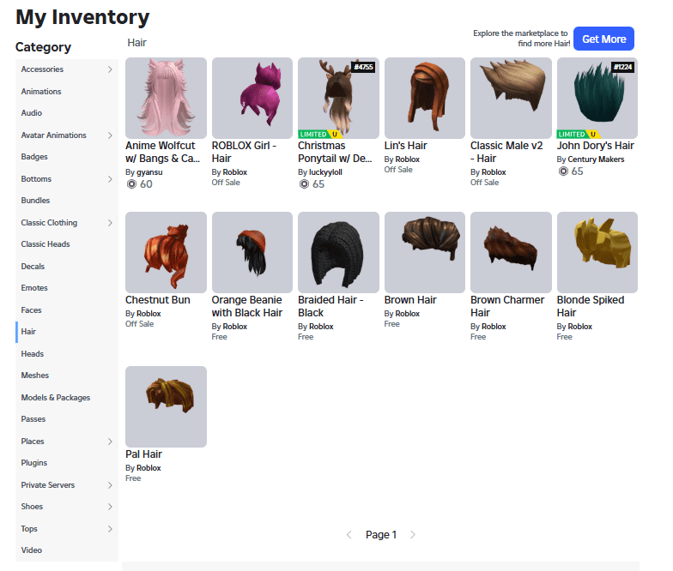Open creator gyansu's profile link
Viewport: 673px width, 571px height.
click(149, 172)
